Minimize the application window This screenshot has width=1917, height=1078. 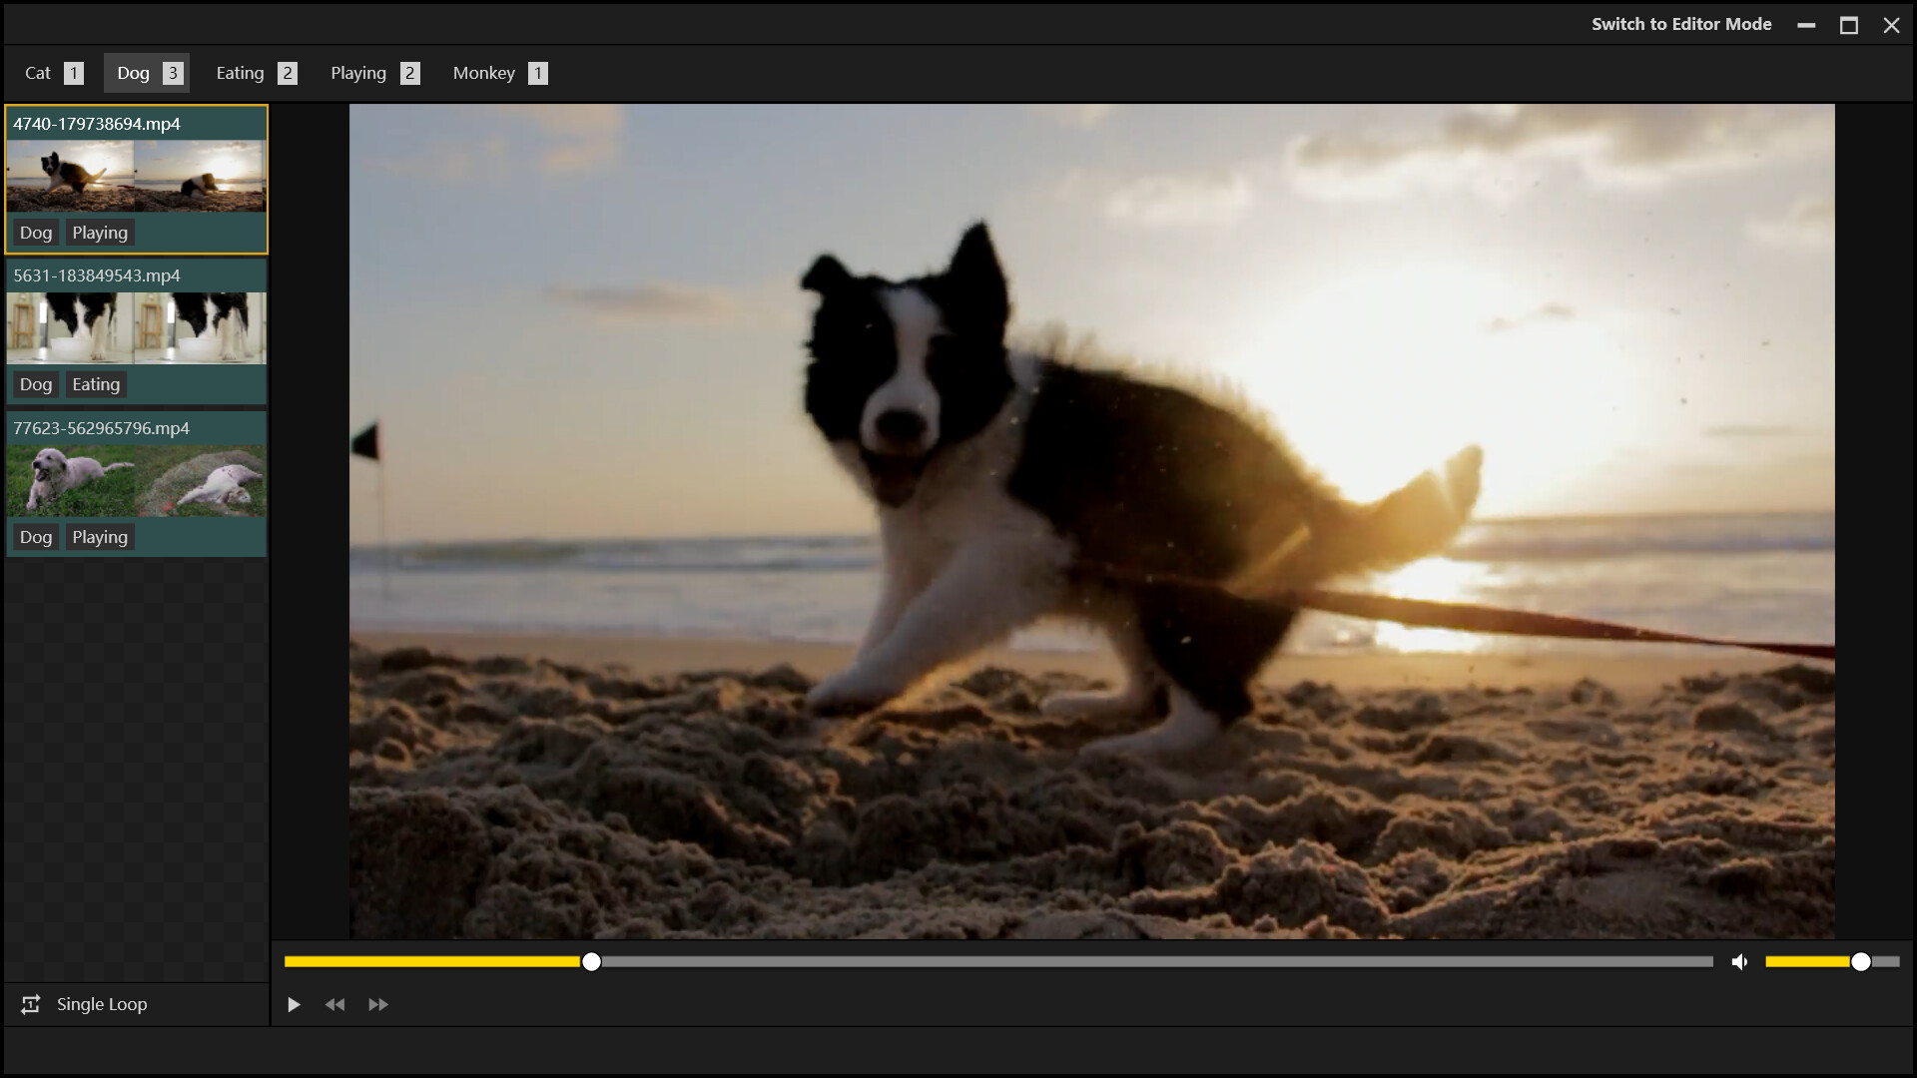[x=1806, y=25]
